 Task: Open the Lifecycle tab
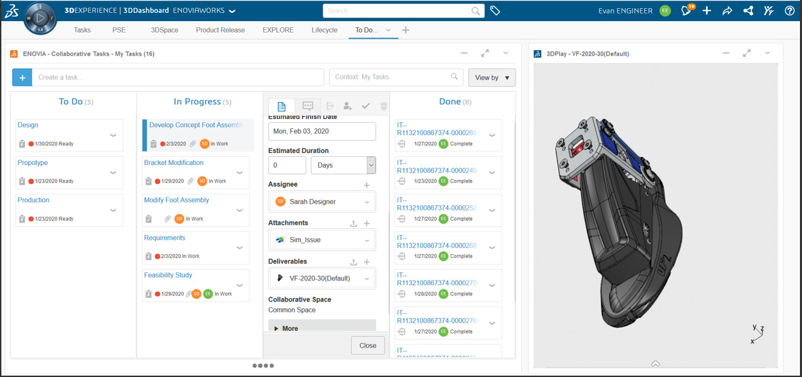pos(324,30)
